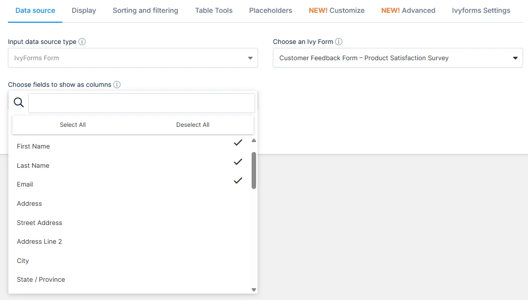Screen dimensions: 528x300
Task: Click the magnifying glass search icon
Action: 18,102
